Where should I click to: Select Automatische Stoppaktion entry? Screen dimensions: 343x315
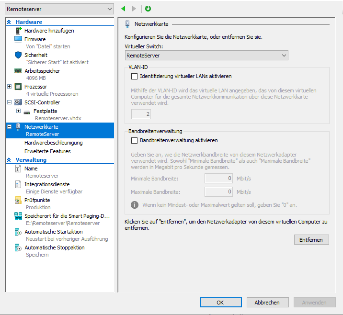click(55, 247)
